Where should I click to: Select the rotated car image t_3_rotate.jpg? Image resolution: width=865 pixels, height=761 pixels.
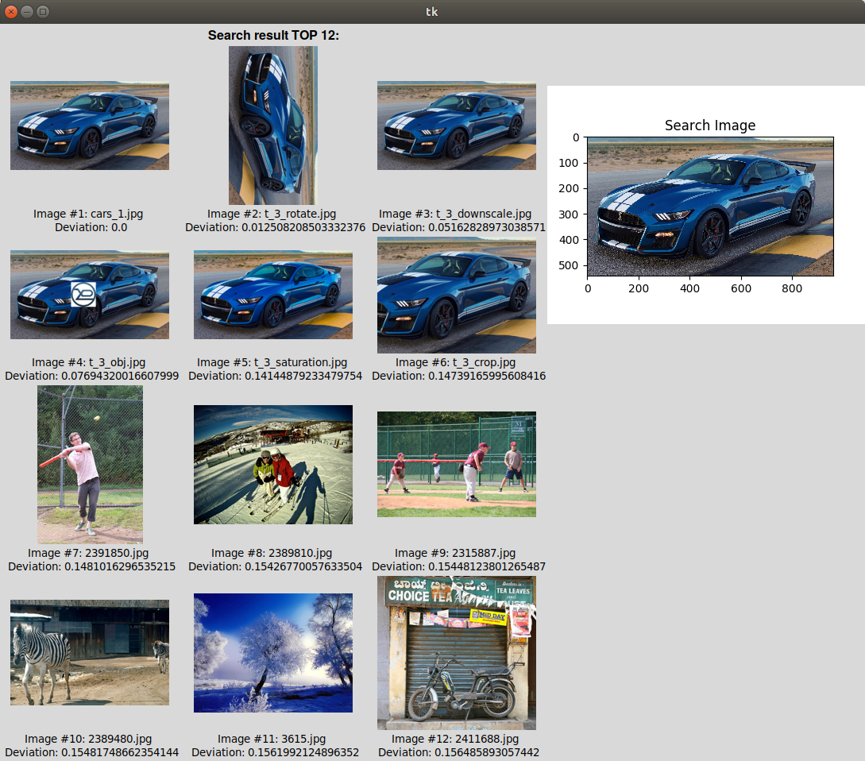tap(272, 126)
